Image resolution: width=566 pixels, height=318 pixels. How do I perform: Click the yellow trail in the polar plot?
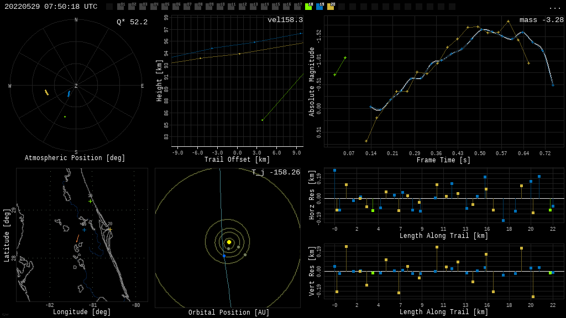point(46,92)
